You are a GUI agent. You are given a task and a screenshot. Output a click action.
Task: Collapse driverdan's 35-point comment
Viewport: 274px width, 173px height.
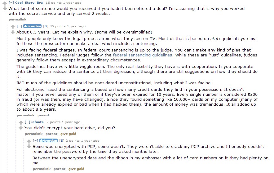point(19,26)
